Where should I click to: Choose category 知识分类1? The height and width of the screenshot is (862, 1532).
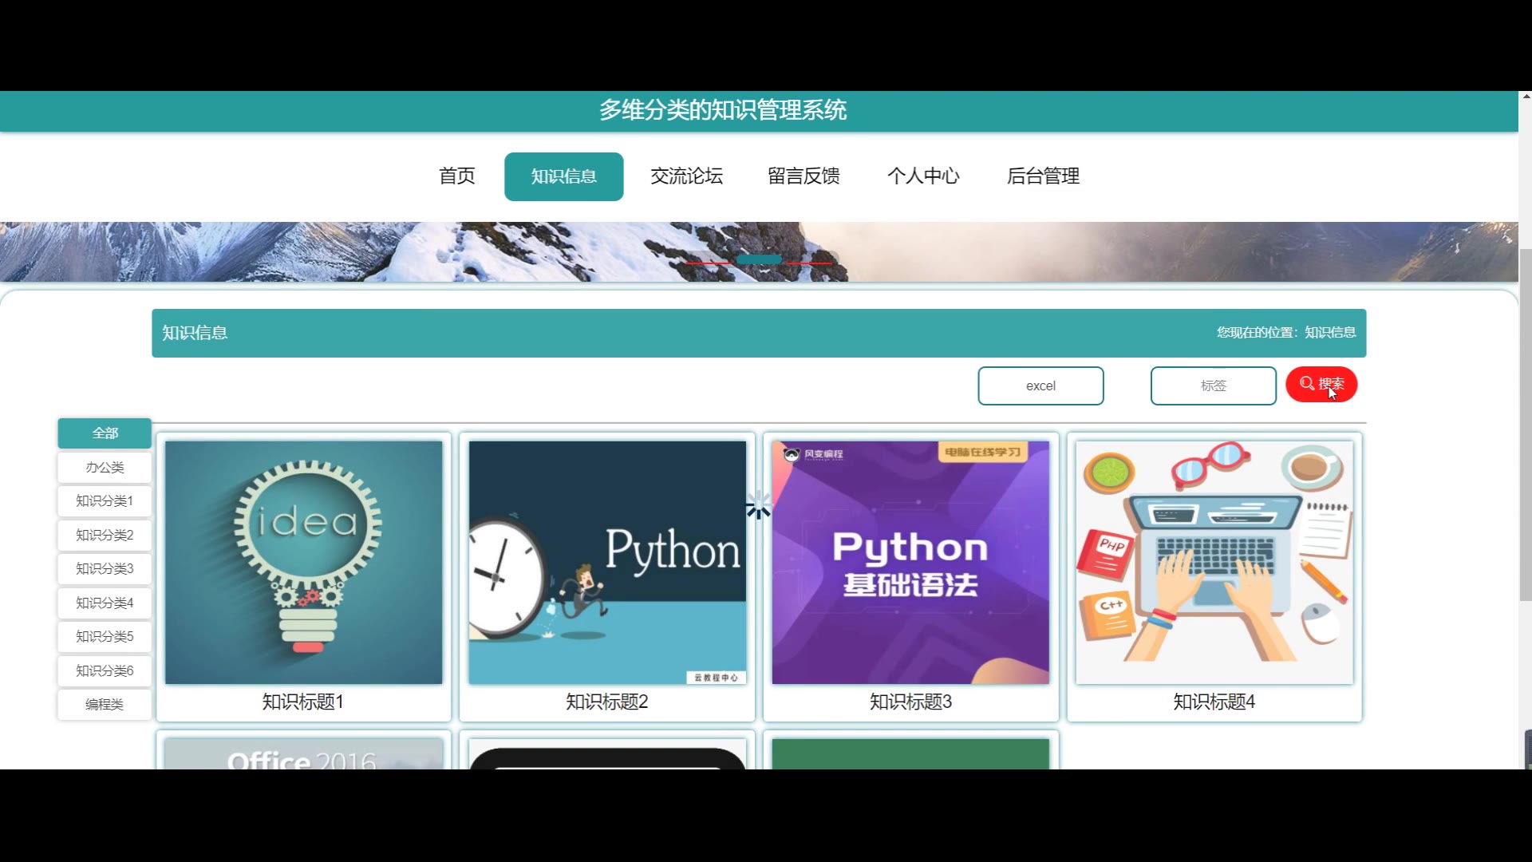(105, 500)
